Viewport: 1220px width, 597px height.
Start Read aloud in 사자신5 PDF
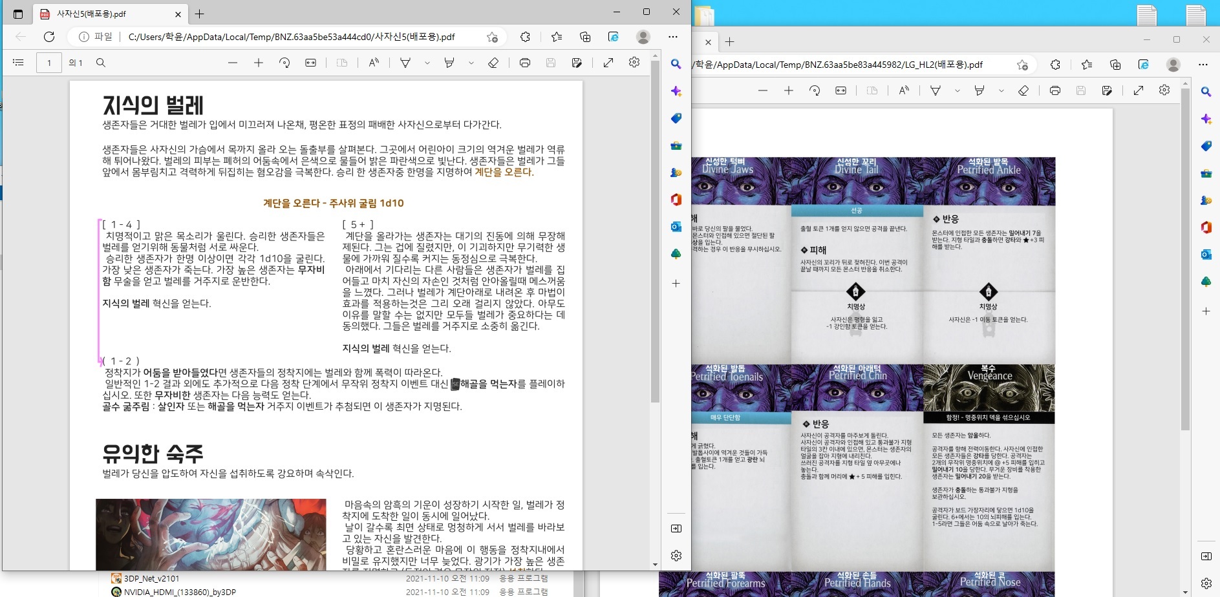[374, 63]
